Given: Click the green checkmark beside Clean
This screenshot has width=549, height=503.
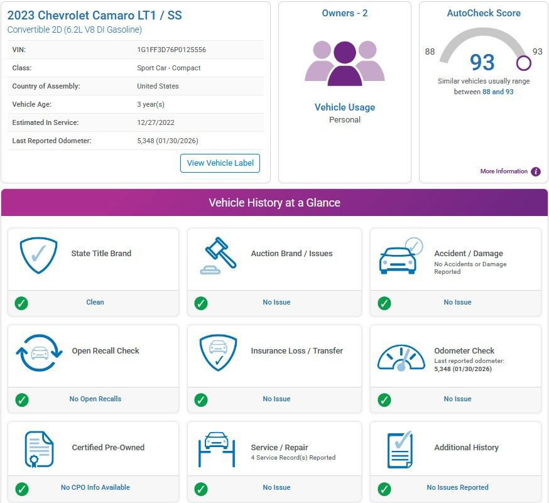Looking at the screenshot, I should pyautogui.click(x=21, y=303).
